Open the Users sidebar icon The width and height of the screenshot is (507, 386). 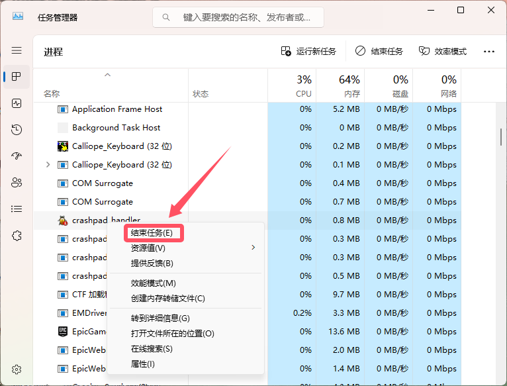17,183
